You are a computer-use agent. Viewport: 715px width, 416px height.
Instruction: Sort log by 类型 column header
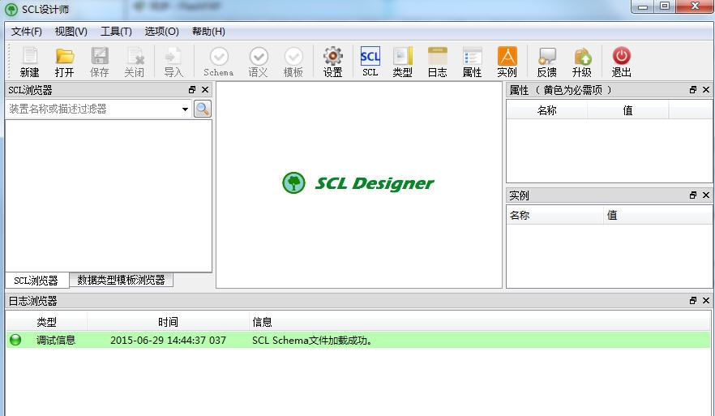click(46, 322)
